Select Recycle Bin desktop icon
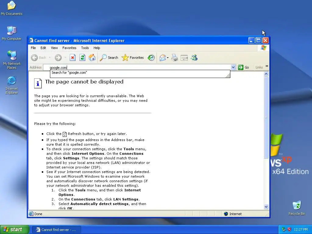The image size is (312, 234). [x=297, y=208]
